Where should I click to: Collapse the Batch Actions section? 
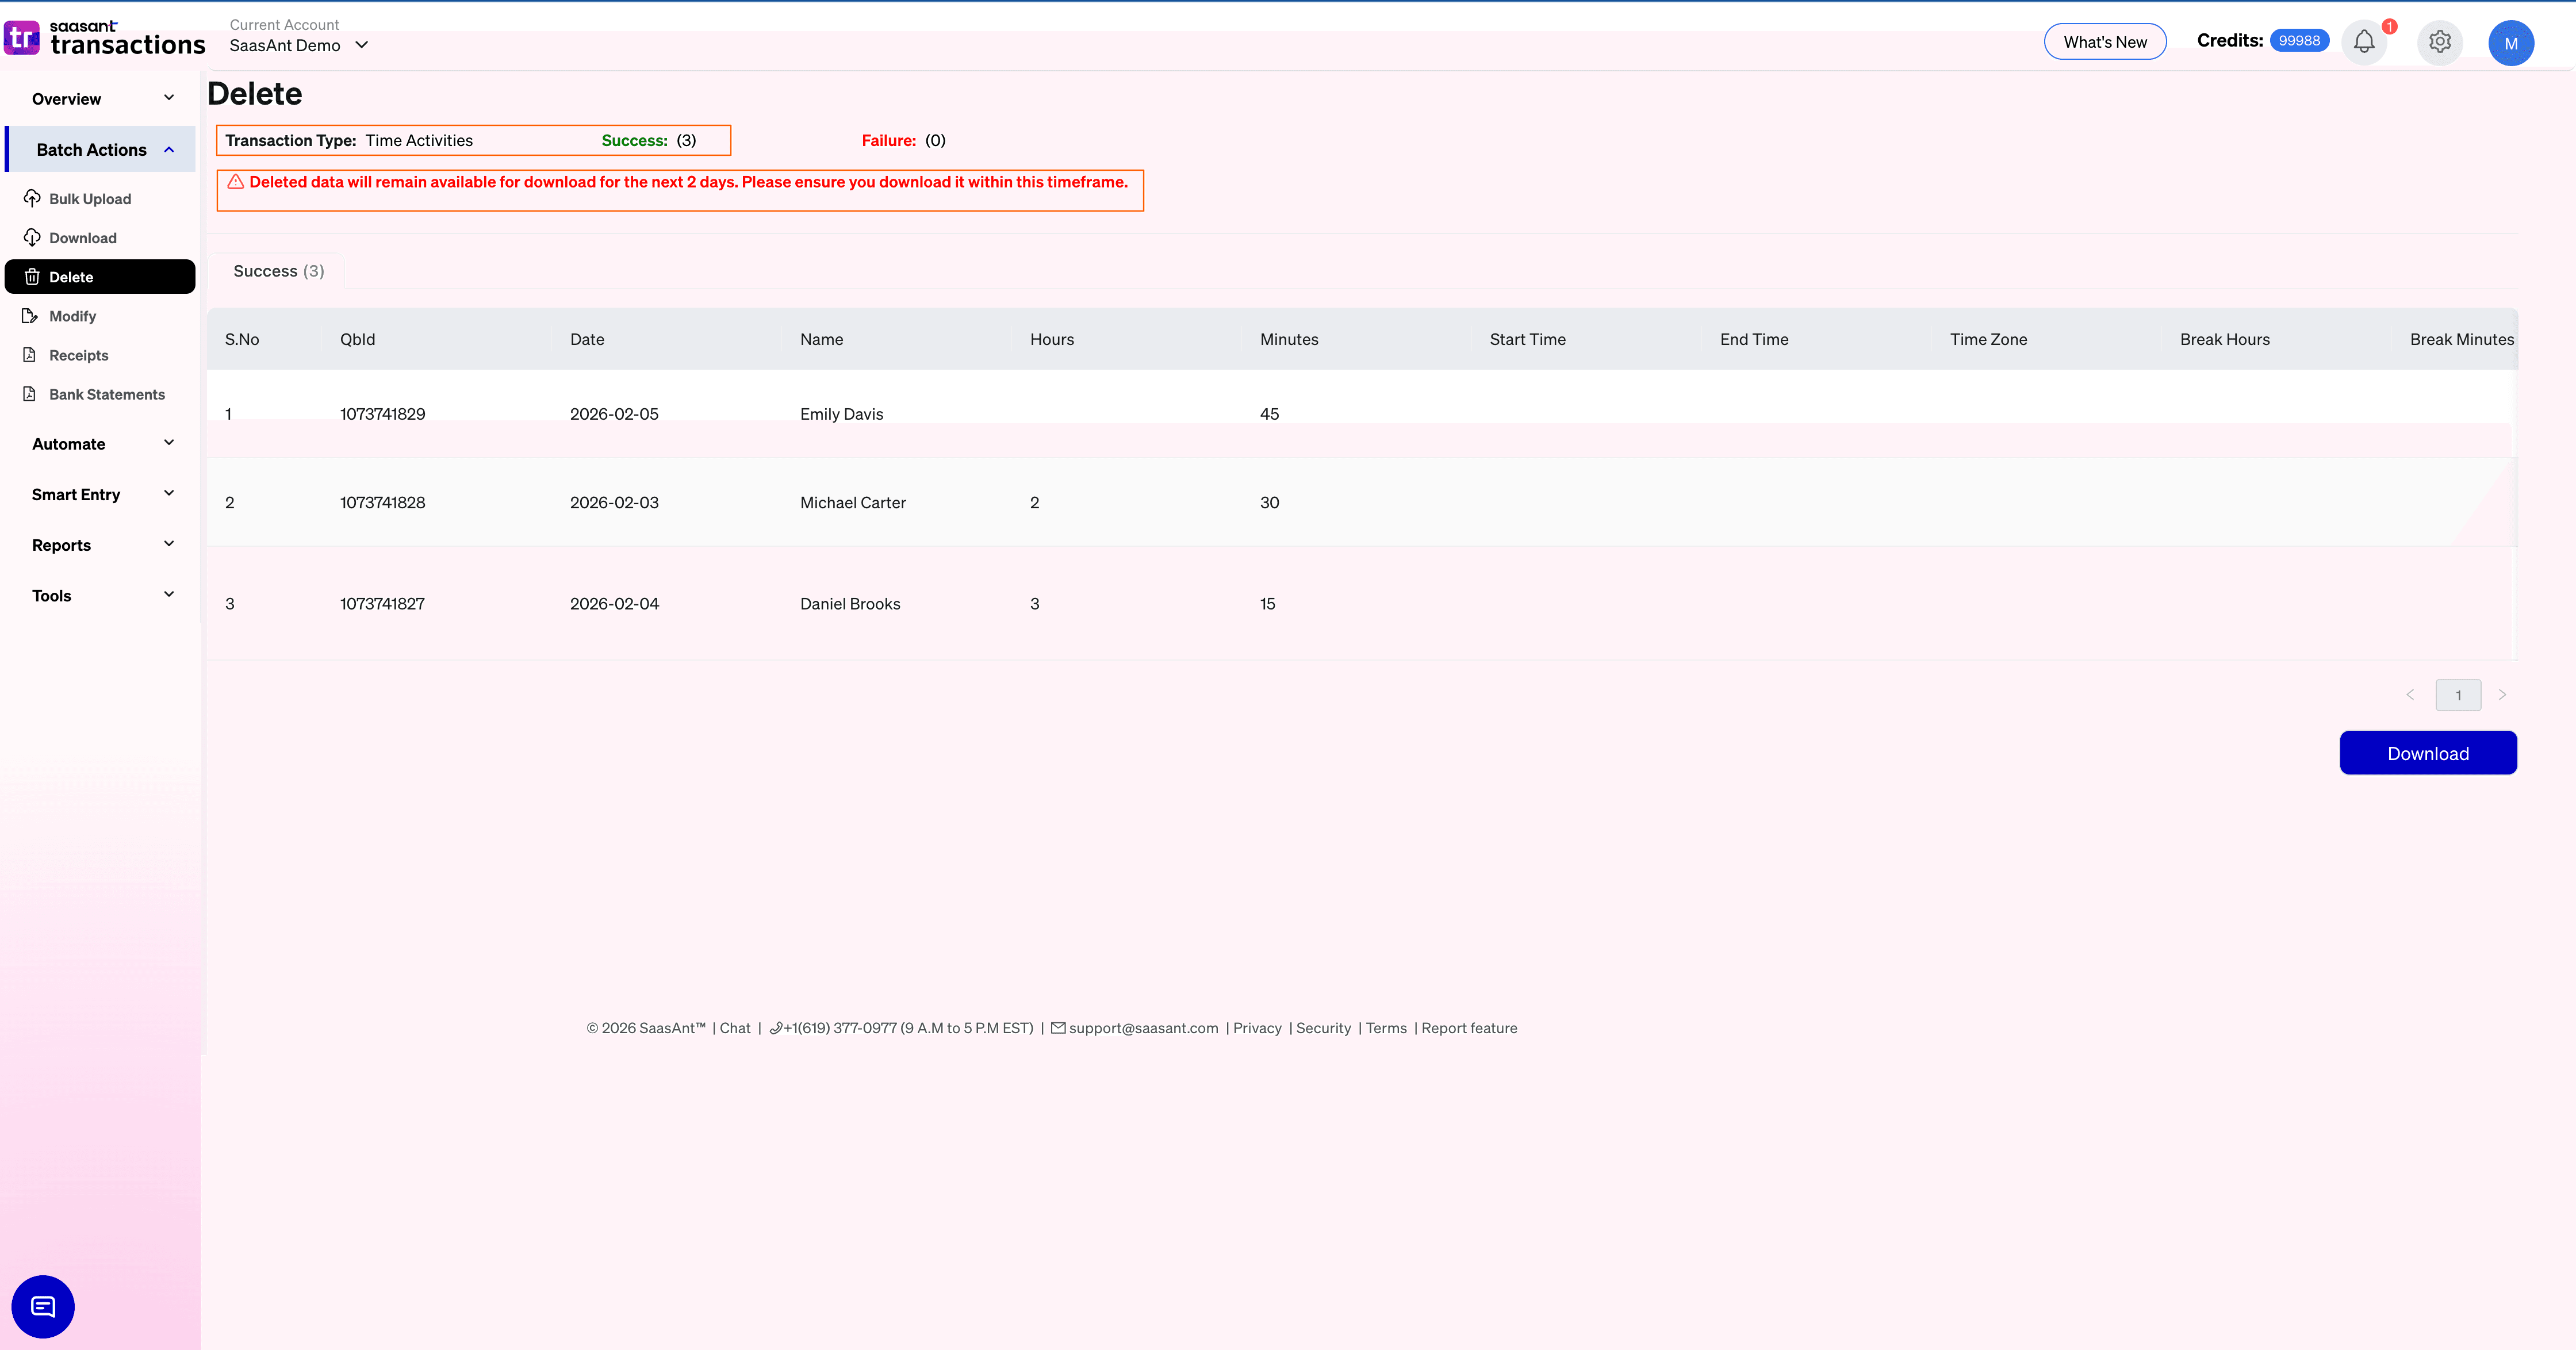tap(100, 149)
